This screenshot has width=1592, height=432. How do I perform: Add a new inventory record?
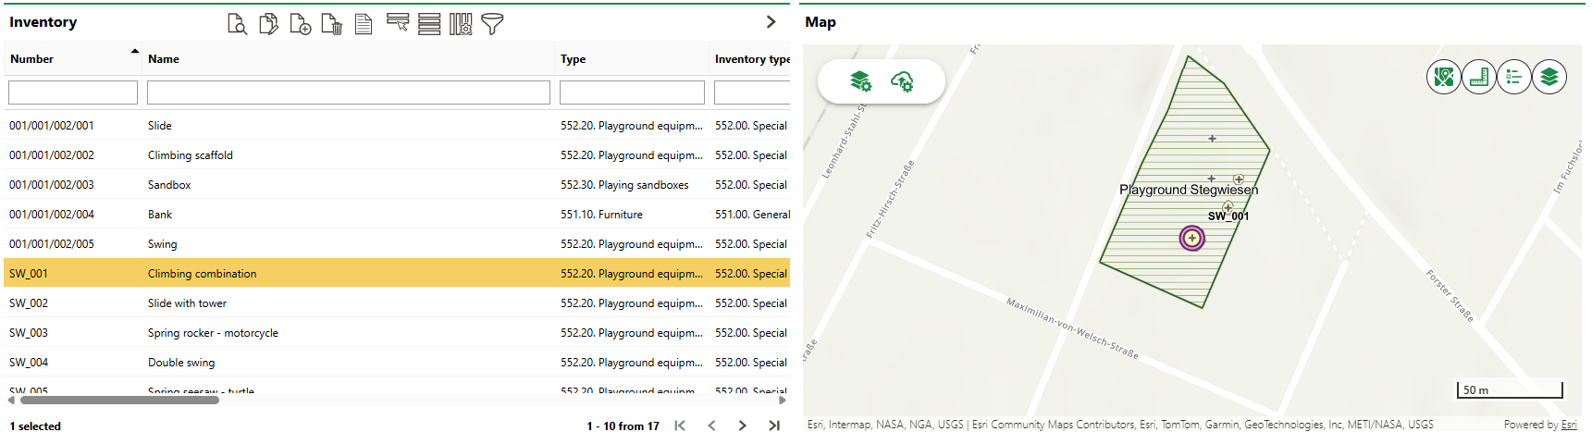point(300,24)
